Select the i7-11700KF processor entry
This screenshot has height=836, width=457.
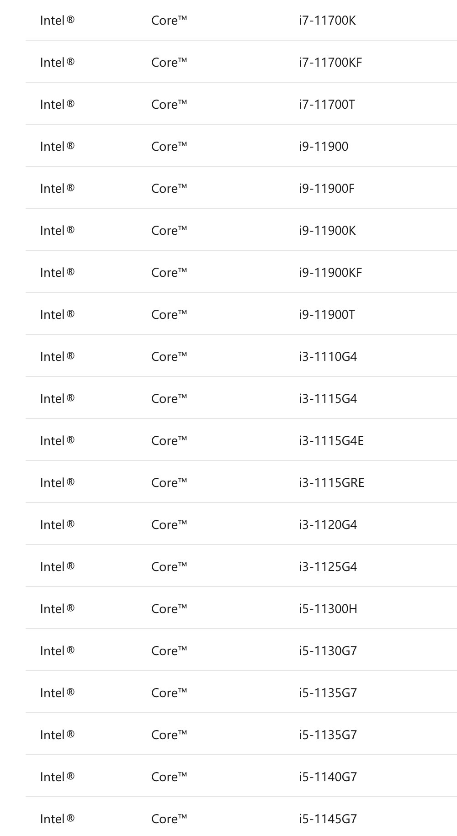coord(330,63)
